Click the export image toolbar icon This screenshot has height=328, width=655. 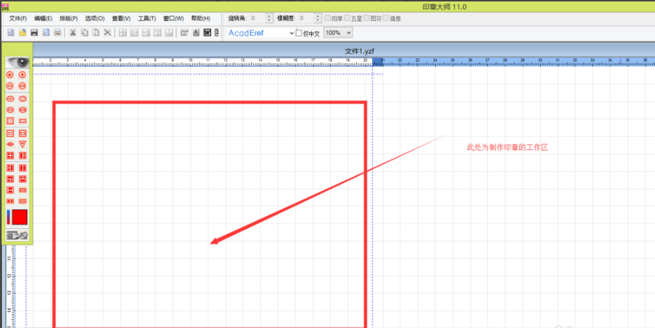(184, 33)
